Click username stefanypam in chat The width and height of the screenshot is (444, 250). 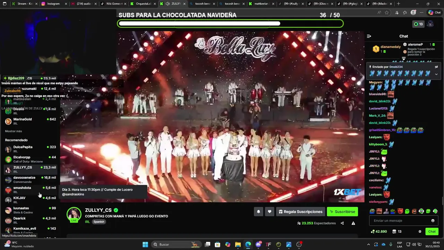point(378,201)
